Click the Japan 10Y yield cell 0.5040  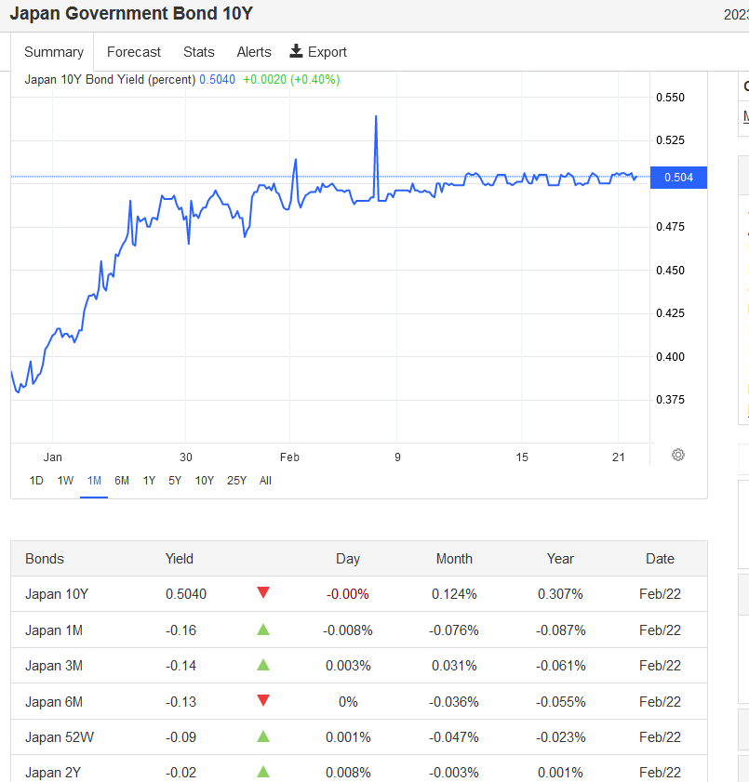[186, 594]
